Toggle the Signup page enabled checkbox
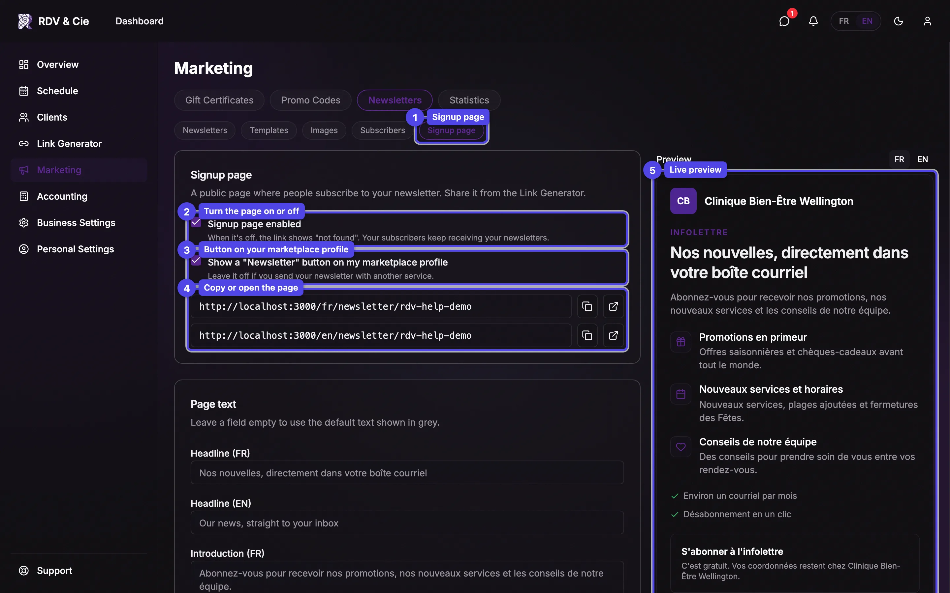This screenshot has width=950, height=593. coord(196,223)
